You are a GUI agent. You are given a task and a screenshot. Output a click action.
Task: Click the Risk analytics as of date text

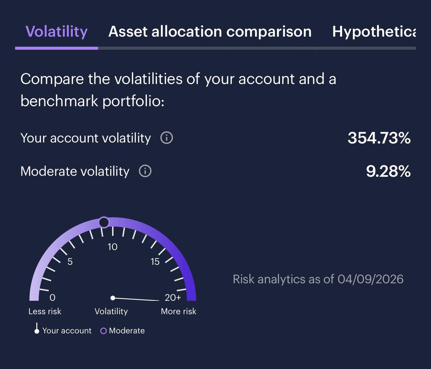(318, 279)
